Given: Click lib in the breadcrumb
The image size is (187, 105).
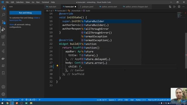Looking at the screenshot, I should click(x=47, y=11).
